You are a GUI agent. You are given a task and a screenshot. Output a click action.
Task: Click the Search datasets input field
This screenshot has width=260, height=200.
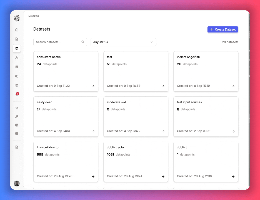[60, 42]
